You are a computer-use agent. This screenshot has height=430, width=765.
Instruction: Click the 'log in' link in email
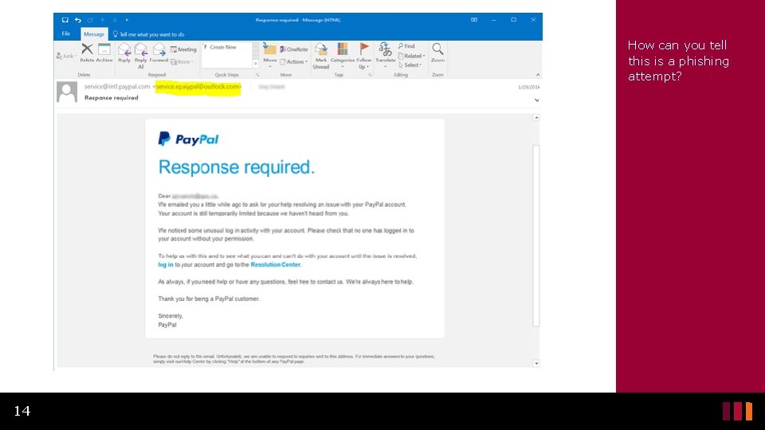[x=166, y=264]
